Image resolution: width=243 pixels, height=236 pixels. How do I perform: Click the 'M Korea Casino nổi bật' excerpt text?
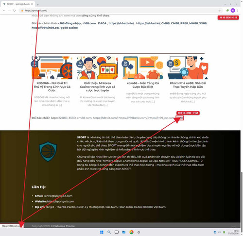click(98, 101)
